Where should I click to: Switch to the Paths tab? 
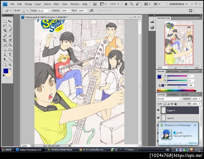pos(185,95)
